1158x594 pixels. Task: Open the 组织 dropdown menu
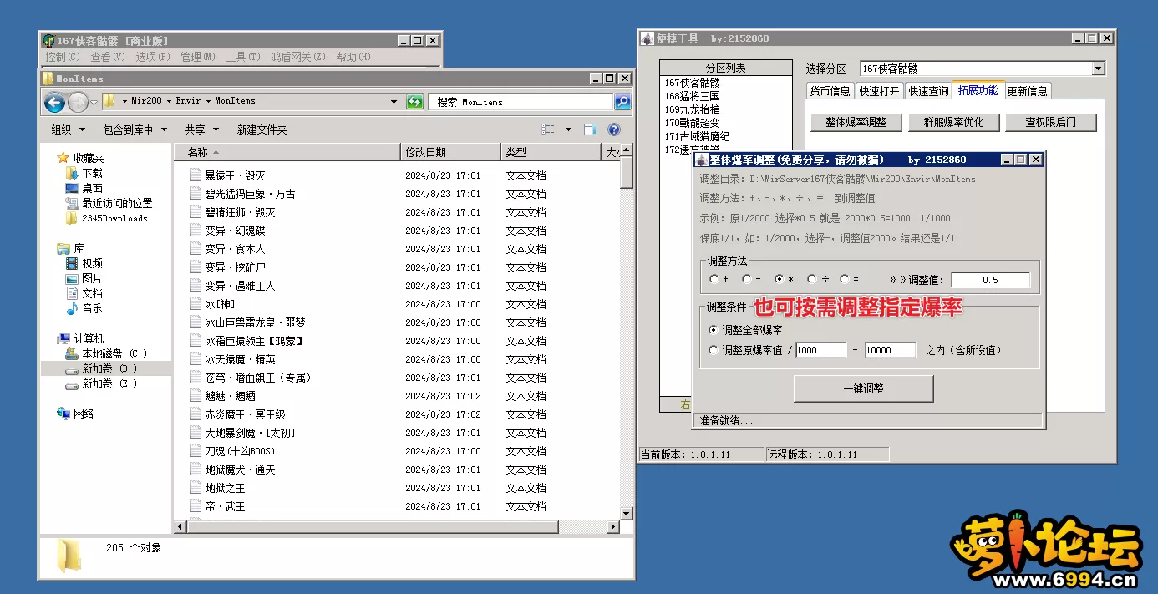point(68,129)
